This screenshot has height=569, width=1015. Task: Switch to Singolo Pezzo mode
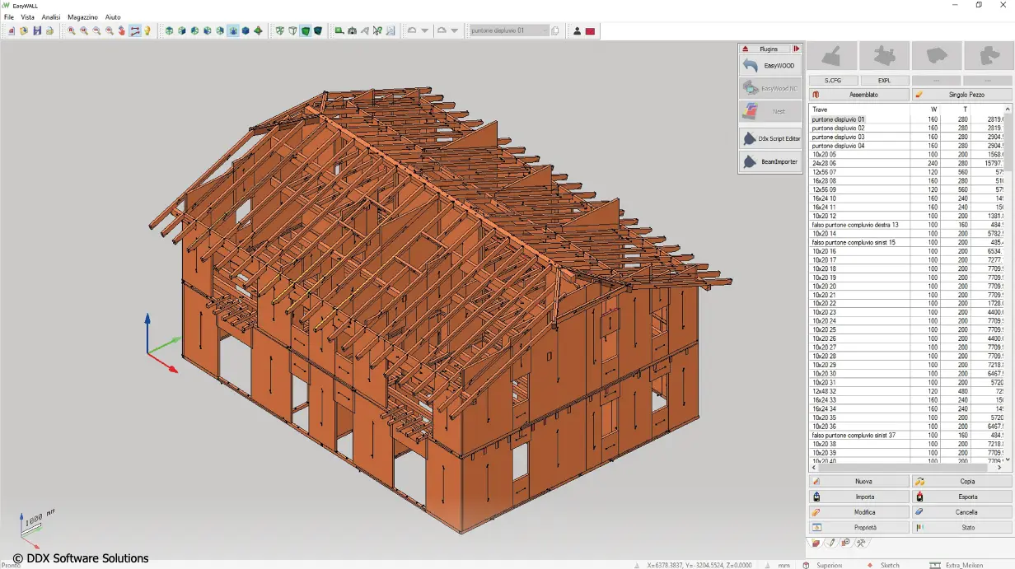click(962, 95)
